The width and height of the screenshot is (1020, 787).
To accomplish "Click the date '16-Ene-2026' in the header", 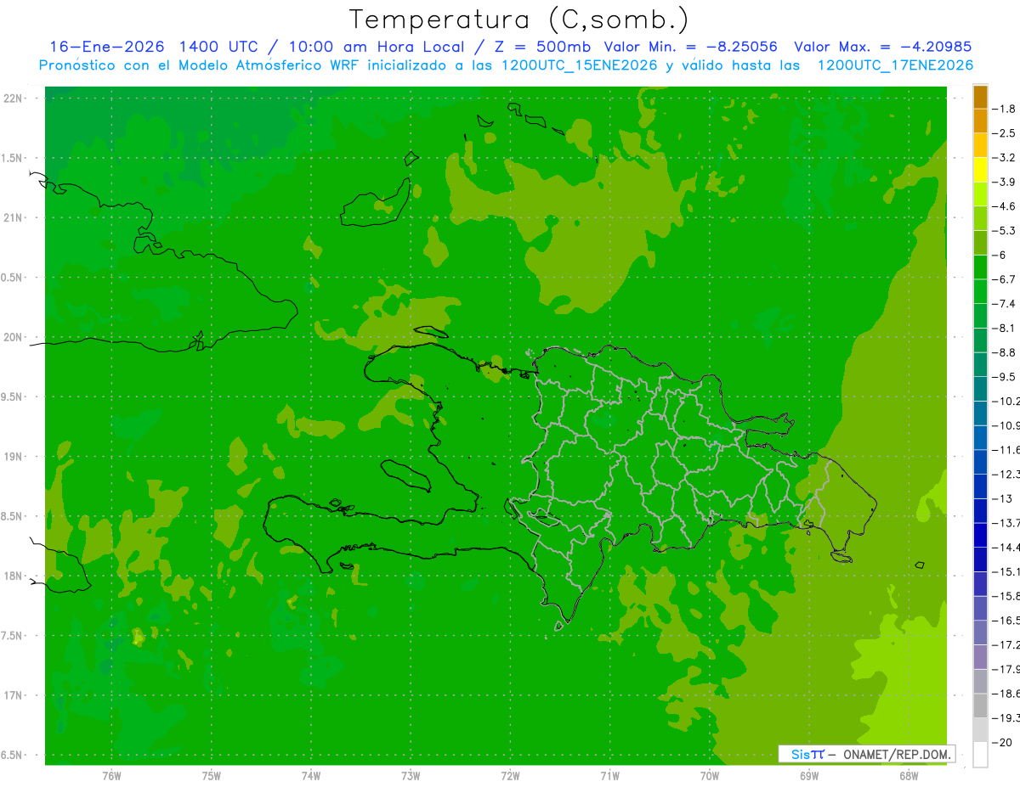I will click(x=106, y=47).
